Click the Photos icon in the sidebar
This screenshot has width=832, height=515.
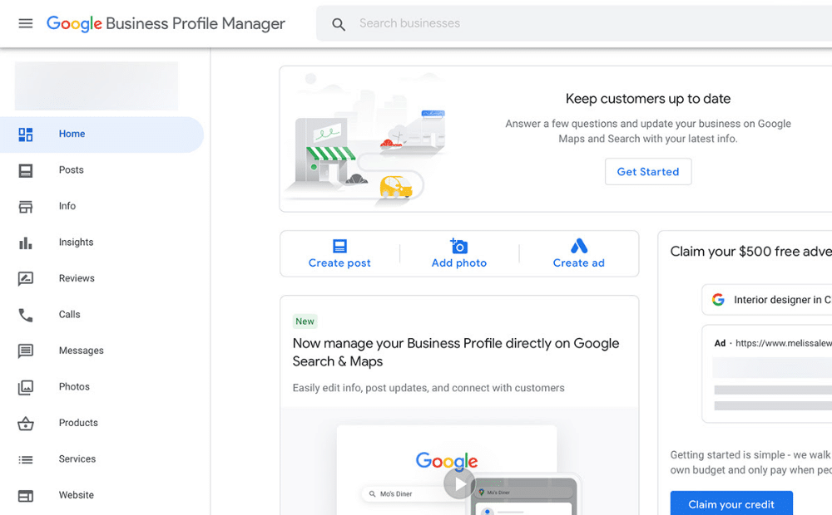click(x=26, y=386)
